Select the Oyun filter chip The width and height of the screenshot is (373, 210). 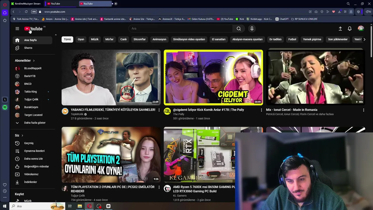[x=81, y=39]
